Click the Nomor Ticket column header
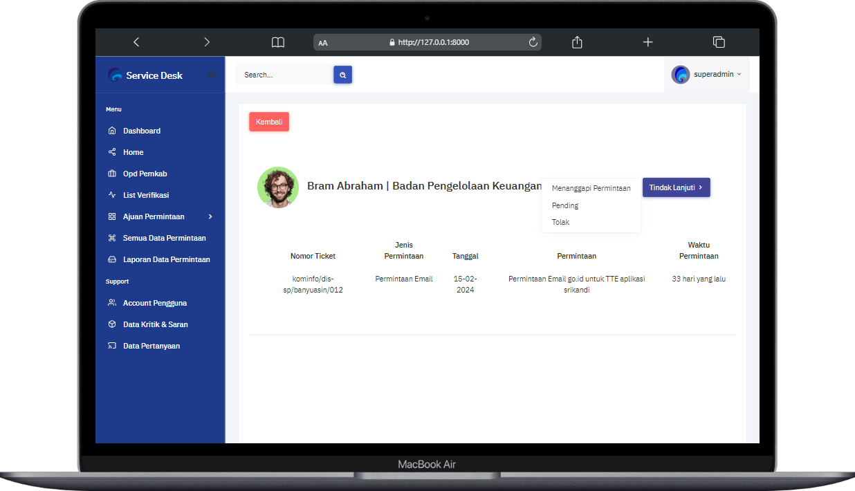 pyautogui.click(x=313, y=256)
